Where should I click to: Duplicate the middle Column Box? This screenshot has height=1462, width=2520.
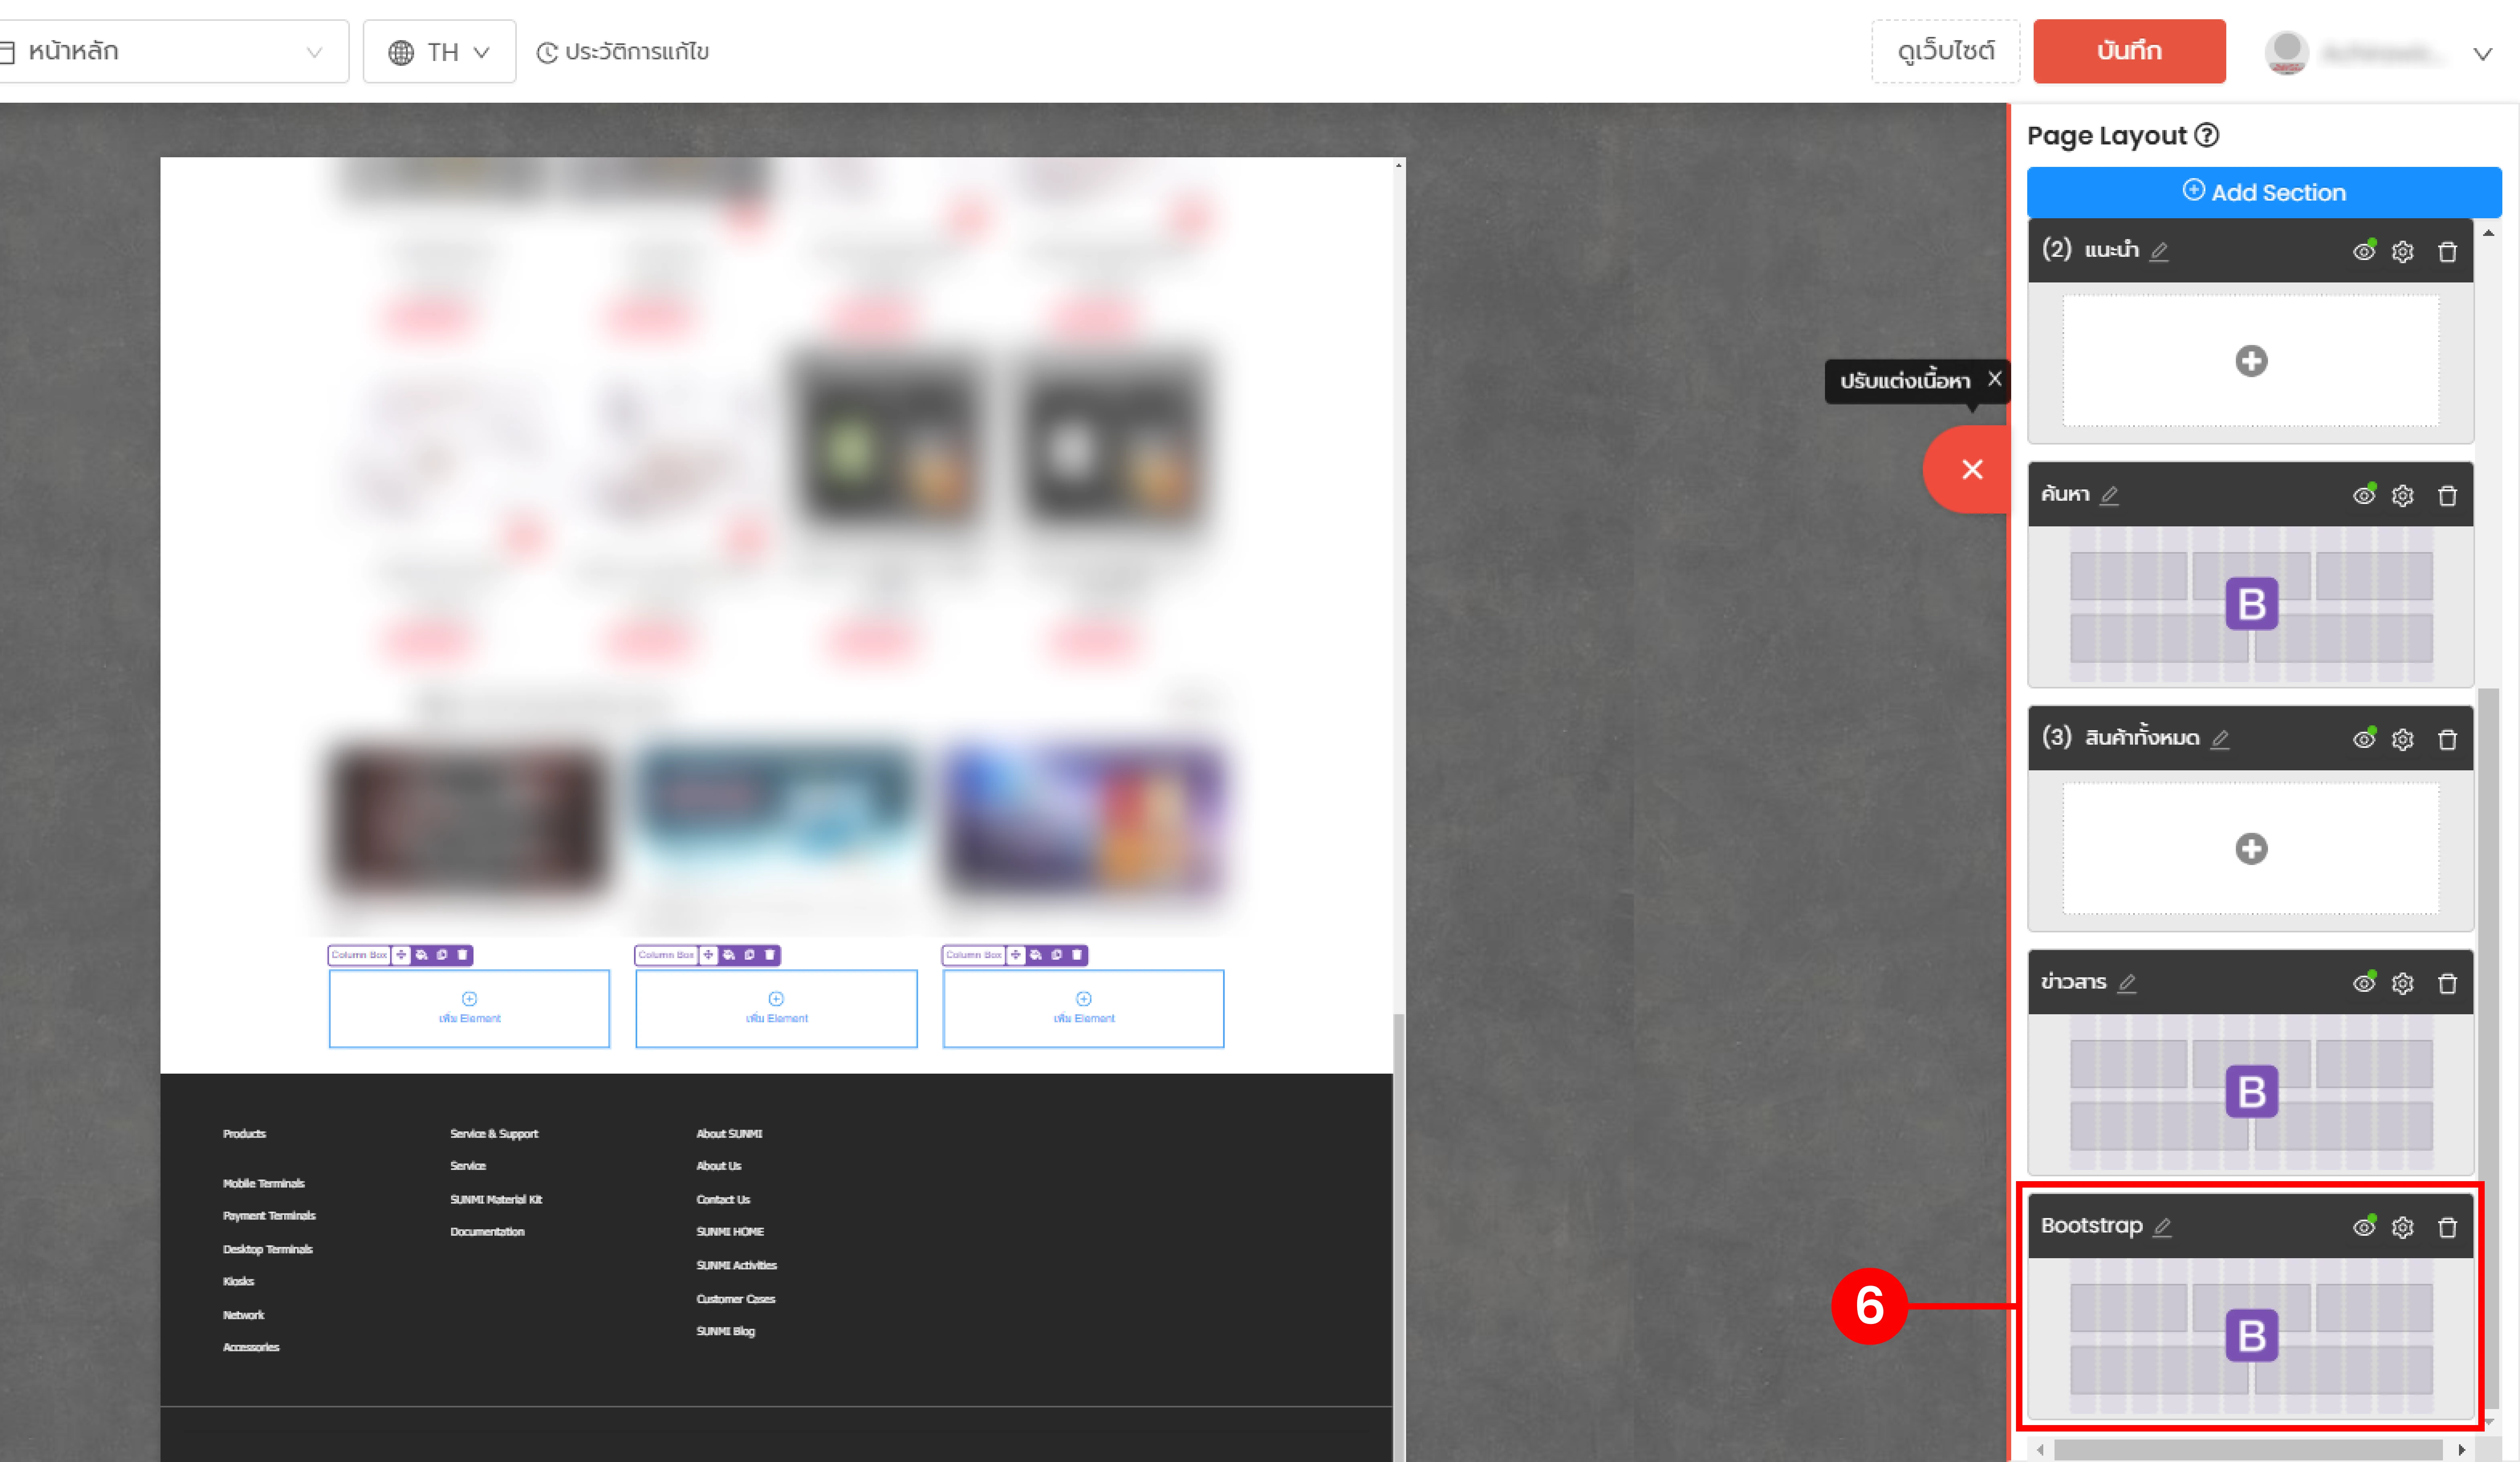(749, 955)
